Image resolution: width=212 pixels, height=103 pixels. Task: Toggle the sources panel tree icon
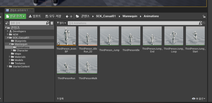[7, 23]
